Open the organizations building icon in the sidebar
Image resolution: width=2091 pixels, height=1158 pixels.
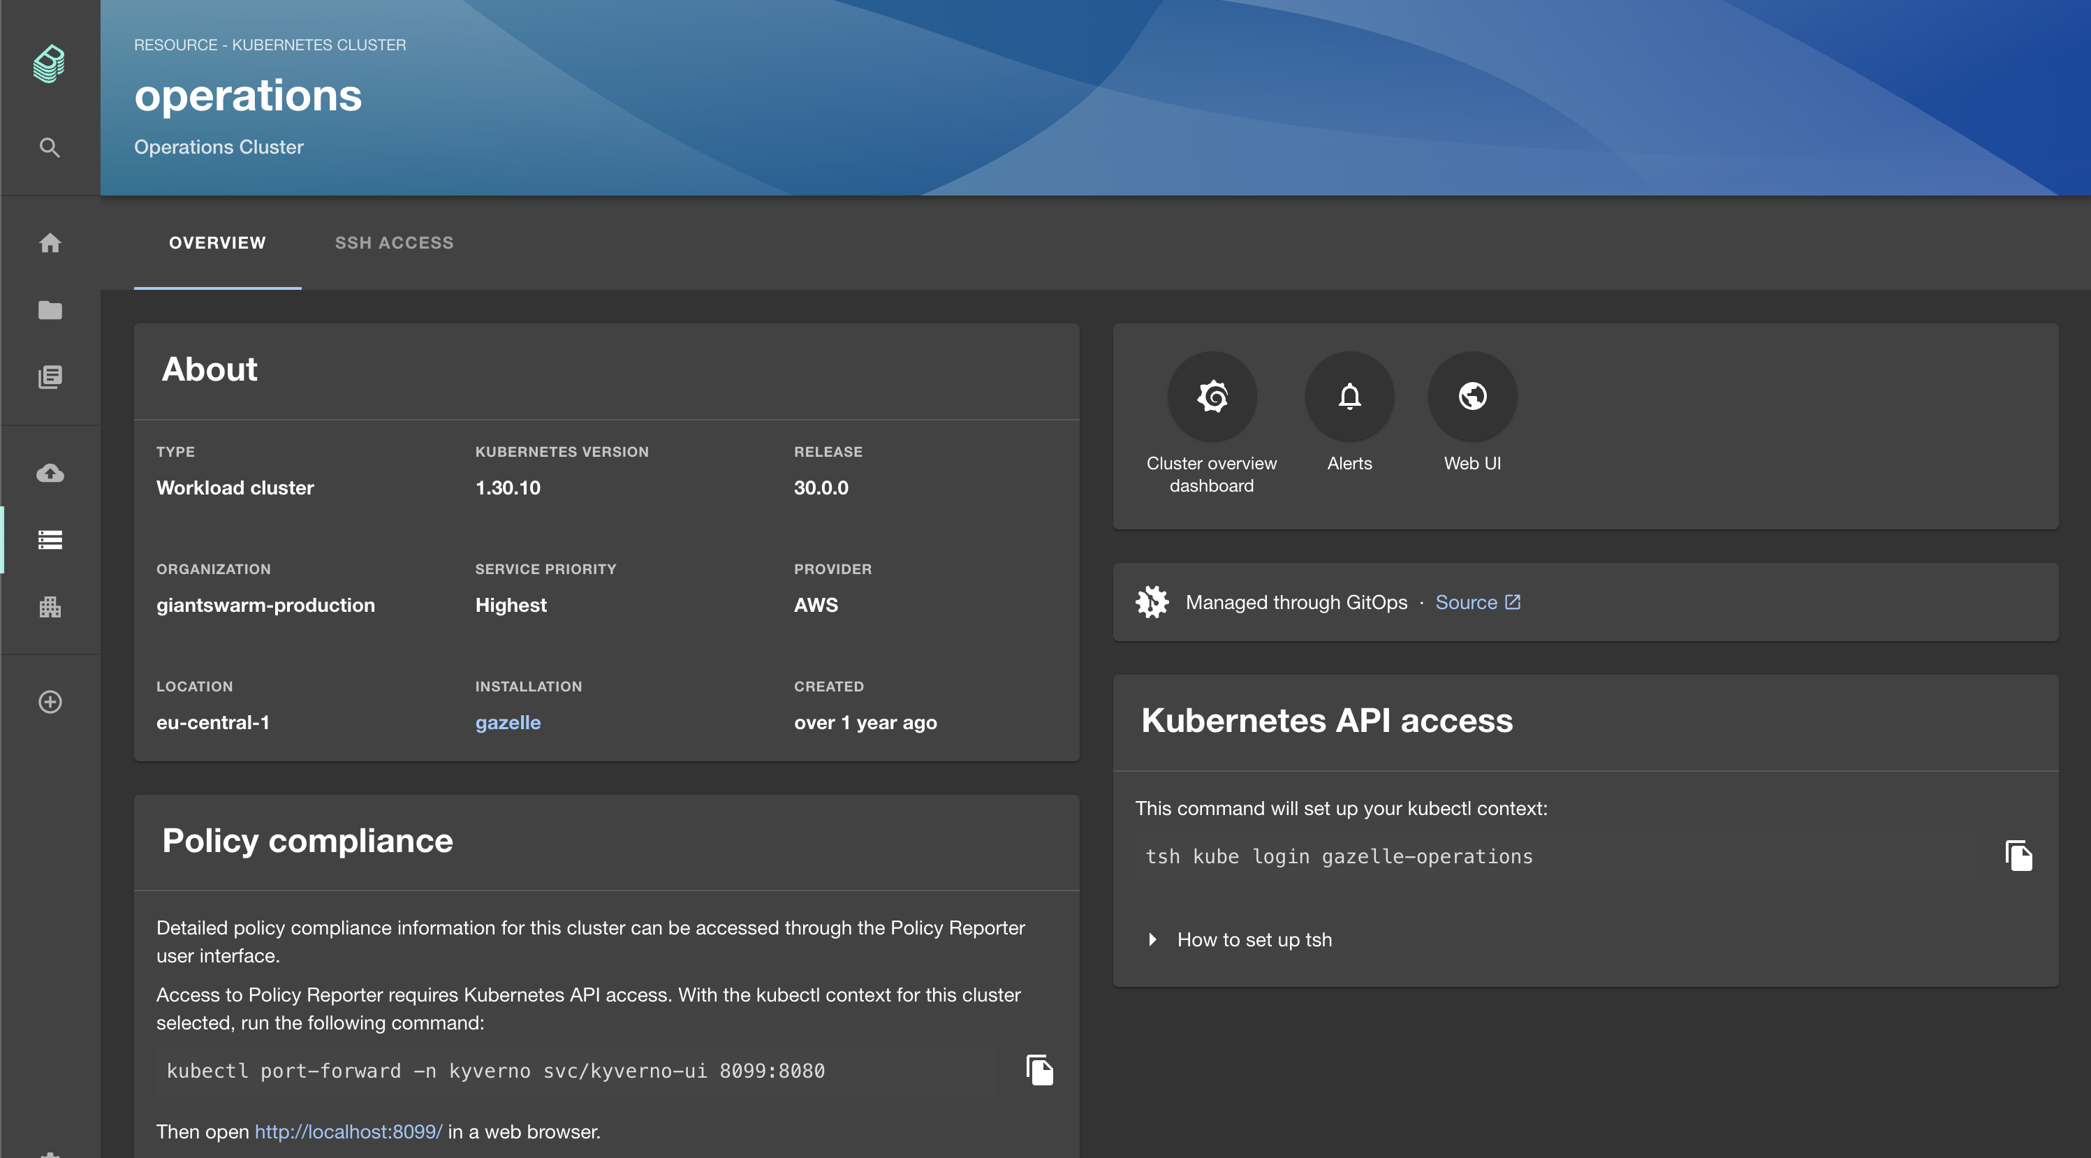tap(50, 606)
